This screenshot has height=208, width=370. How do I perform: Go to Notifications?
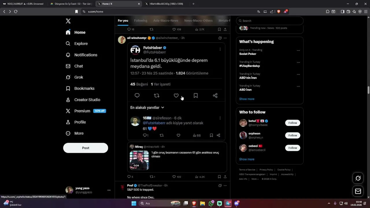tap(82, 55)
